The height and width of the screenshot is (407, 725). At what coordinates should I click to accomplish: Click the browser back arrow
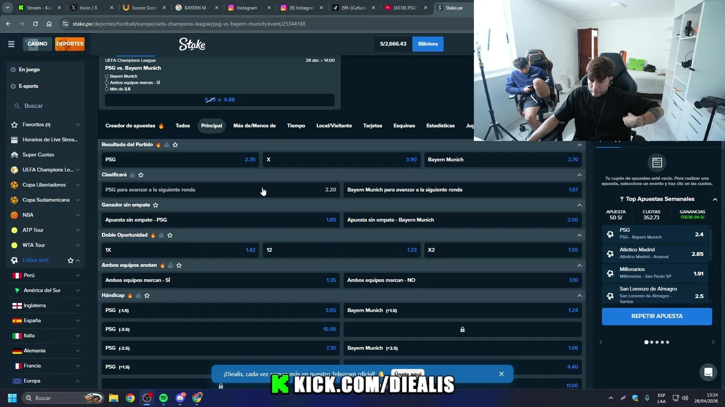(8, 24)
